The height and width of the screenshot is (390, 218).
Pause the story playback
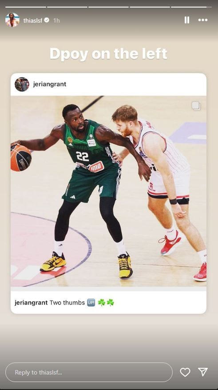coord(187,20)
